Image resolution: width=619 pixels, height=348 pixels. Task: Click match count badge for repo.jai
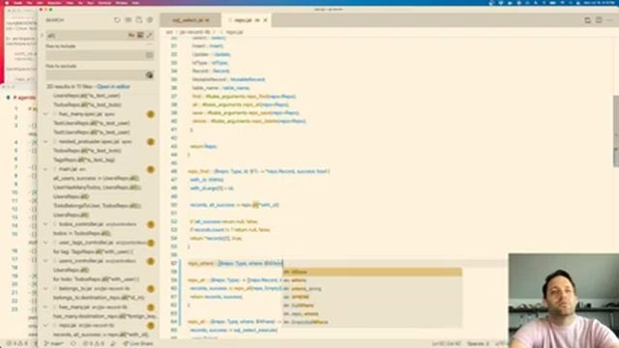tap(151, 326)
